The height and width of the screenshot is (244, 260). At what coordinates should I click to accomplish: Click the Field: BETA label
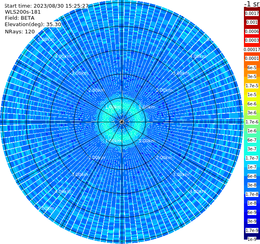(20, 18)
